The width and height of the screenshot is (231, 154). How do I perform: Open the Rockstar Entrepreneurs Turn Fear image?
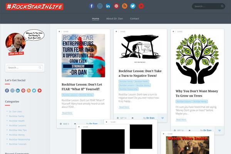pos(83,55)
